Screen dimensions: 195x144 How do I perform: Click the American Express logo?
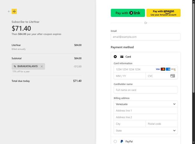168,69
